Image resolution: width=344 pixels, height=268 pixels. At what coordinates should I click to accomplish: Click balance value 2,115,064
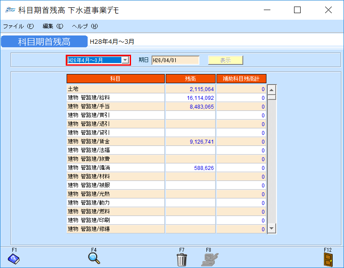point(202,89)
